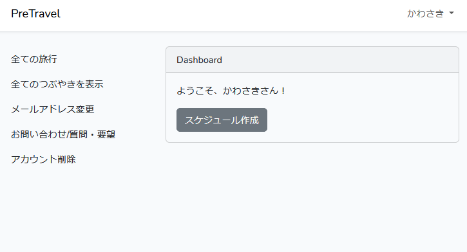Click empty page background below the Dashboard card

point(312,196)
